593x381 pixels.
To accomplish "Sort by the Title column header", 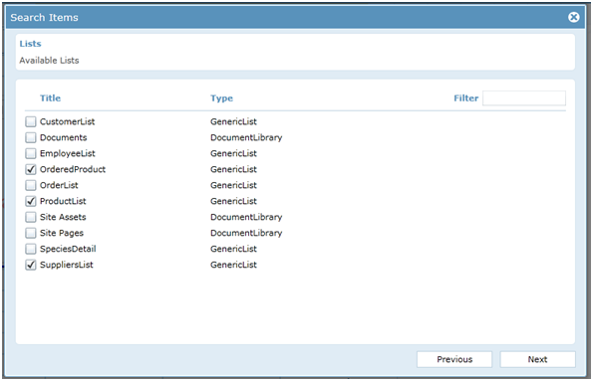I will (50, 98).
